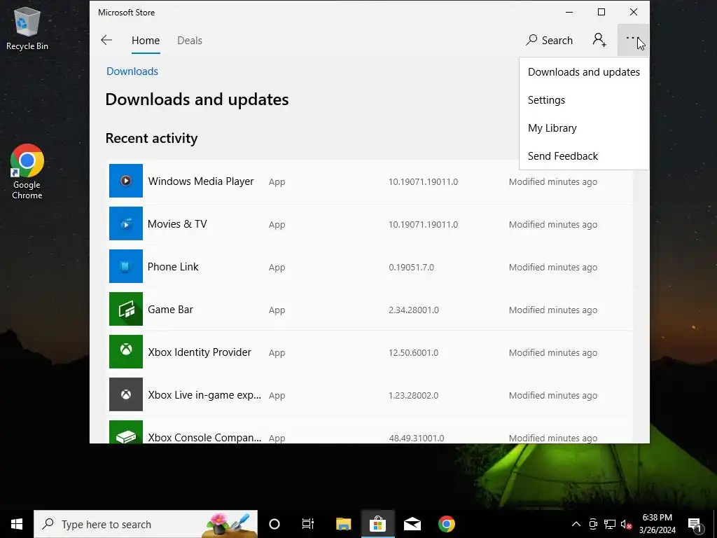
Task: Select the Xbox Live in-game exp... title
Action: click(204, 395)
